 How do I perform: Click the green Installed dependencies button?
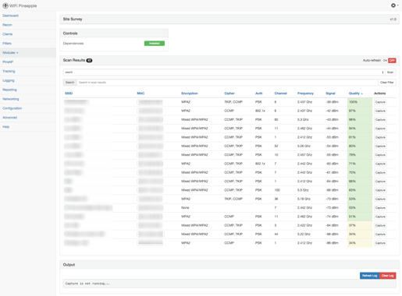[x=155, y=44]
